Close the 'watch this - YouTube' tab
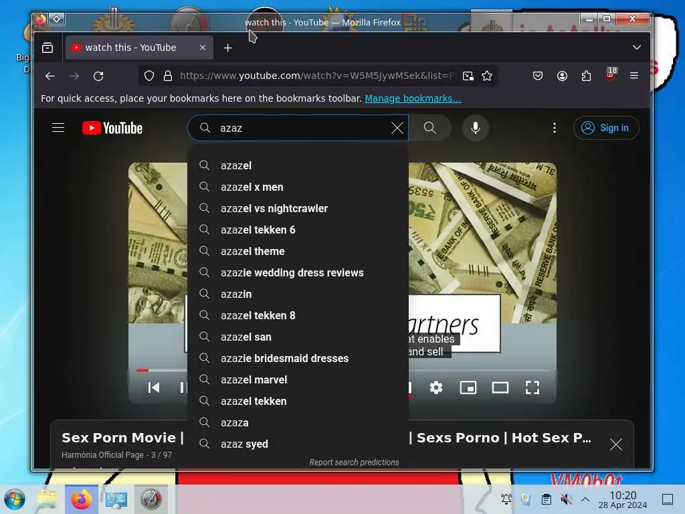Viewport: 685px width, 514px height. (203, 48)
